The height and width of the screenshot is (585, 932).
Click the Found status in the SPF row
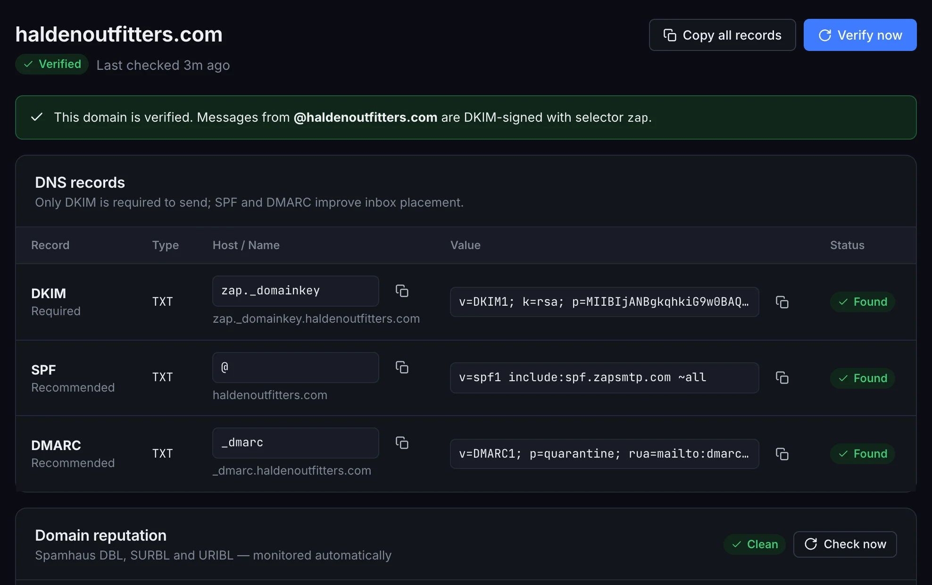click(x=862, y=378)
